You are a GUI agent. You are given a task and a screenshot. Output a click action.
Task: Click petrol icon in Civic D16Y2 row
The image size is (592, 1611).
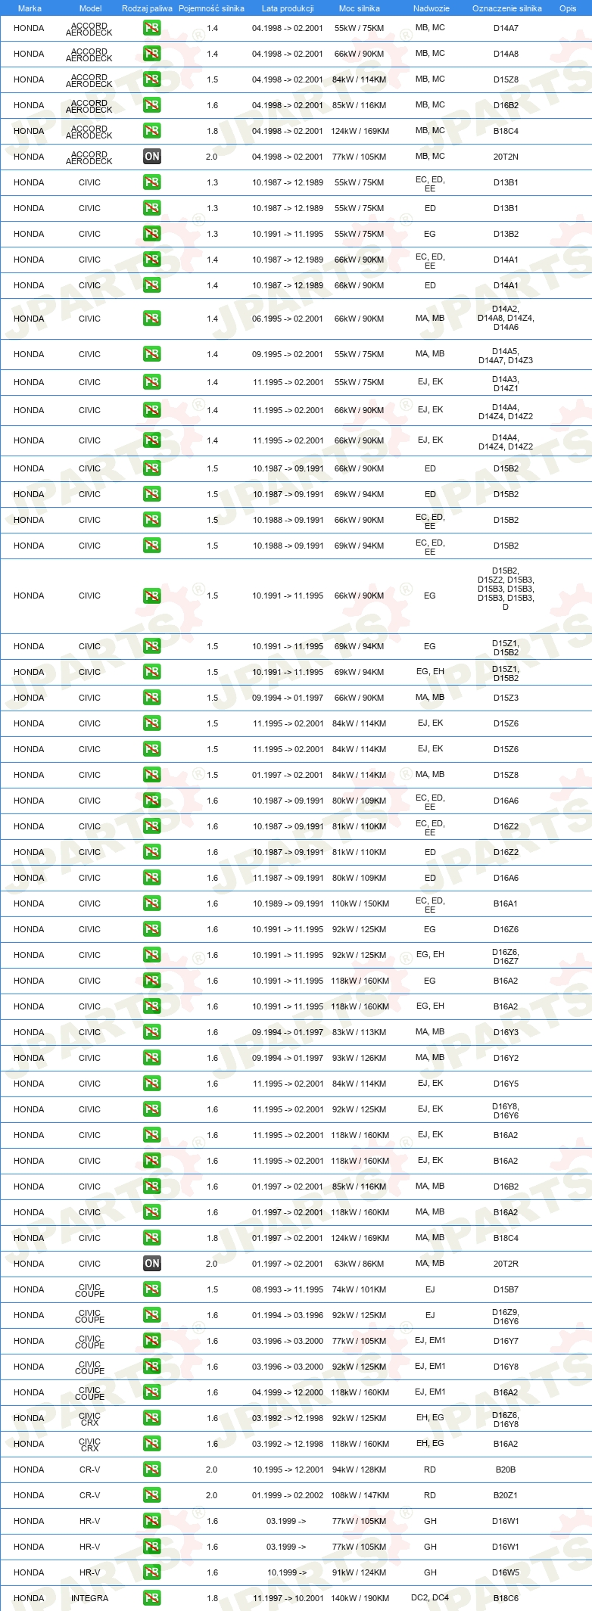pos(151,1058)
